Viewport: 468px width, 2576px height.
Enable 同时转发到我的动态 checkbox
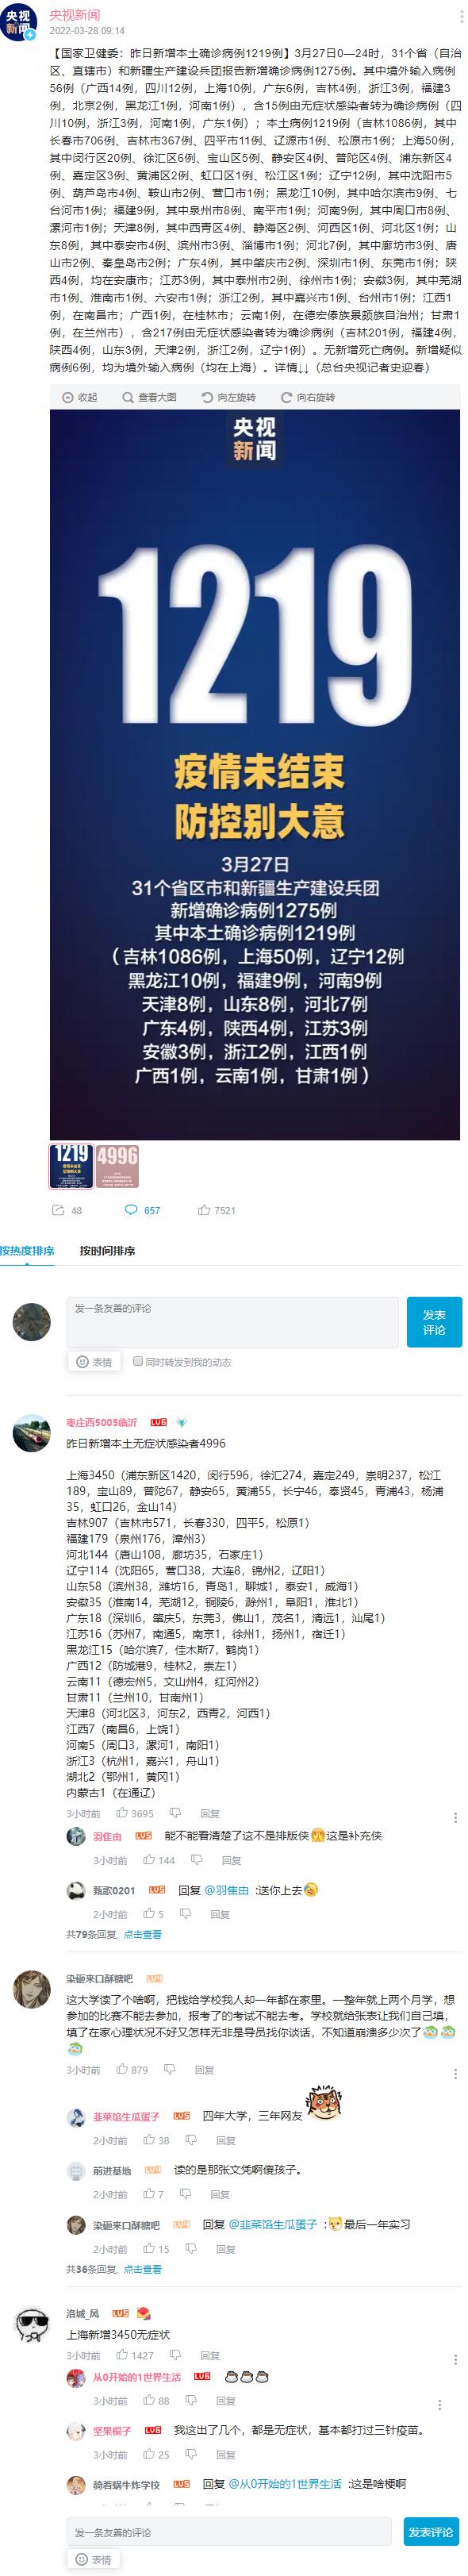(x=138, y=1361)
